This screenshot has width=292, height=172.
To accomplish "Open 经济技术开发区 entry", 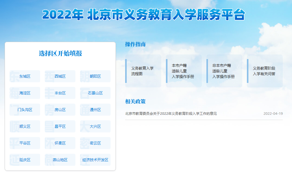I will click(95, 160).
